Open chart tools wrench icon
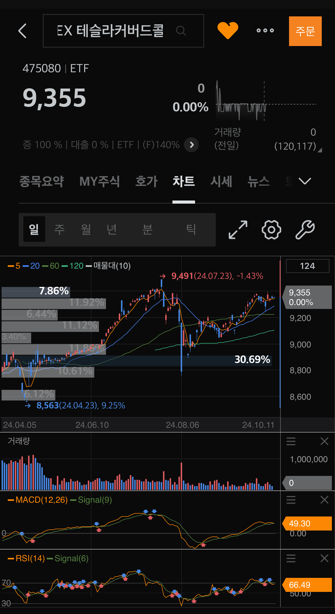The image size is (335, 614). coord(305,230)
